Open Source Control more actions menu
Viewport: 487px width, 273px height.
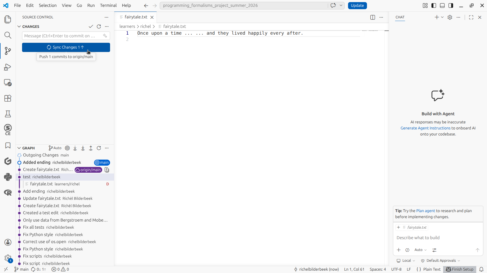pos(106,17)
